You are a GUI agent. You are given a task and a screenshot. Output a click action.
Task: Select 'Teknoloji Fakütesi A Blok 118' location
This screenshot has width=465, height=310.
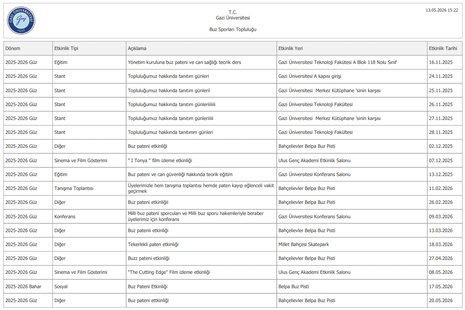352,62
